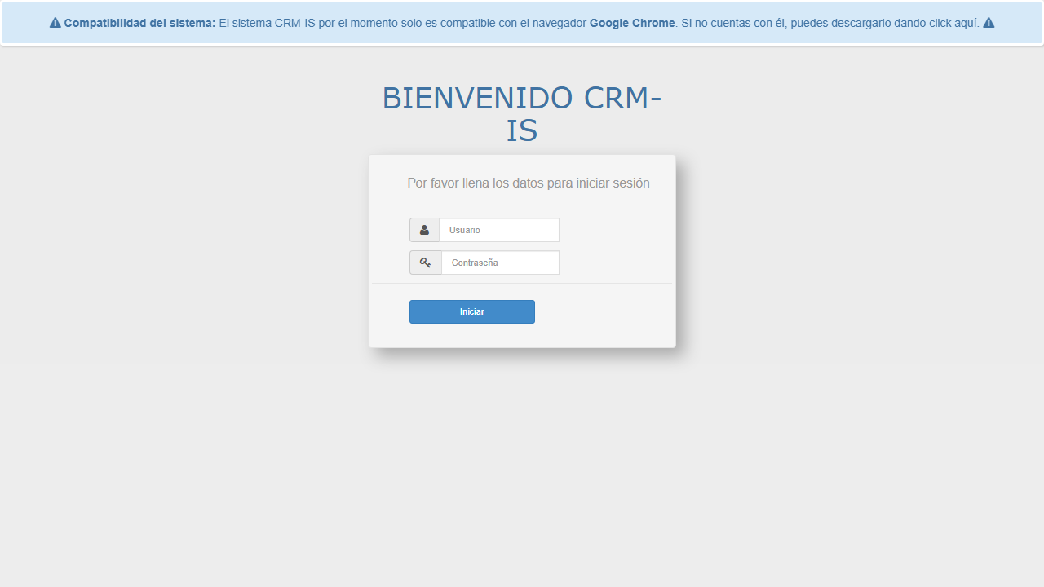Click 'El sistema CRM-IS' in the banner sentence
Screen dimensions: 1044x587
click(x=267, y=23)
